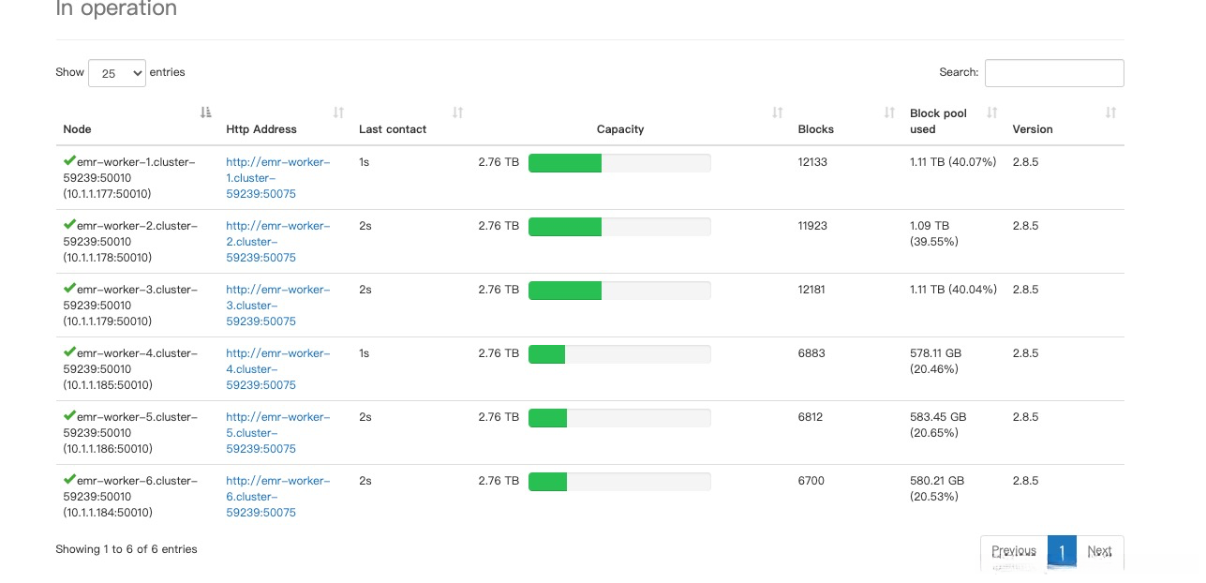Go to the Previous page
1206x583 pixels.
click(1014, 551)
